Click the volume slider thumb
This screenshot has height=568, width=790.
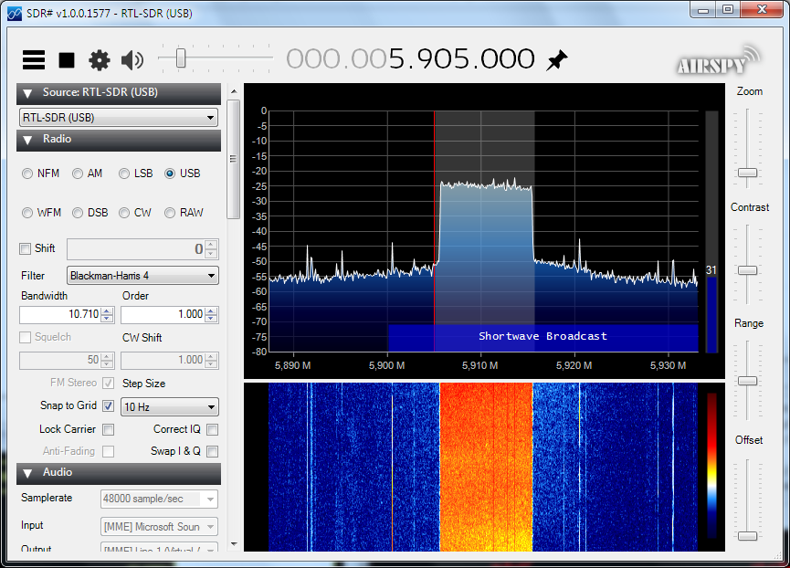pyautogui.click(x=181, y=58)
